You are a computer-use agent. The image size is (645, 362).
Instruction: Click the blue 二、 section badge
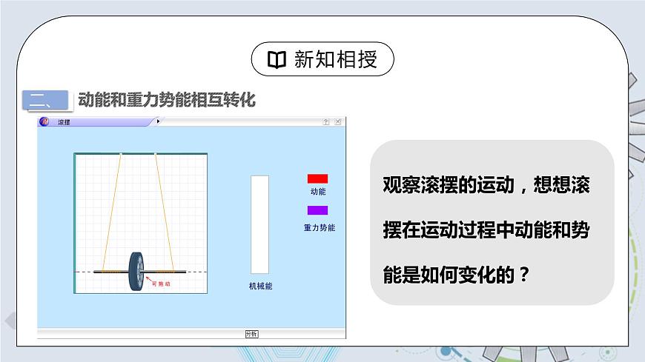point(45,101)
